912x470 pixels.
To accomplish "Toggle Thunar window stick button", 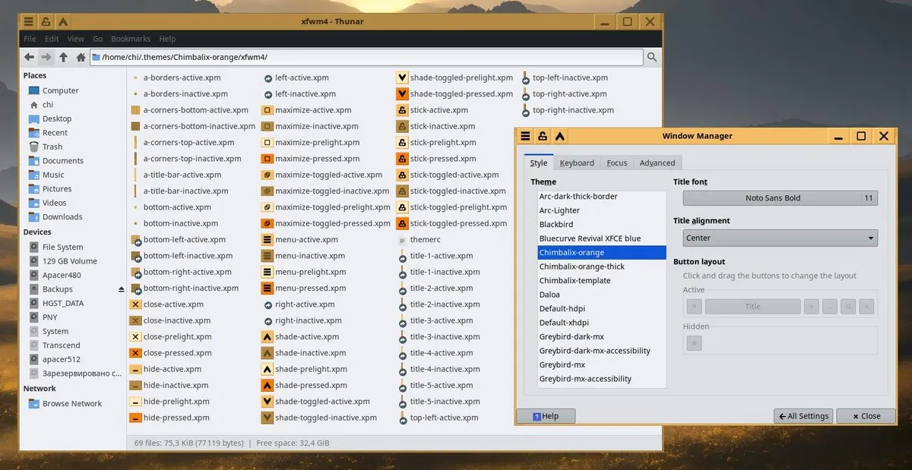I will coord(46,21).
